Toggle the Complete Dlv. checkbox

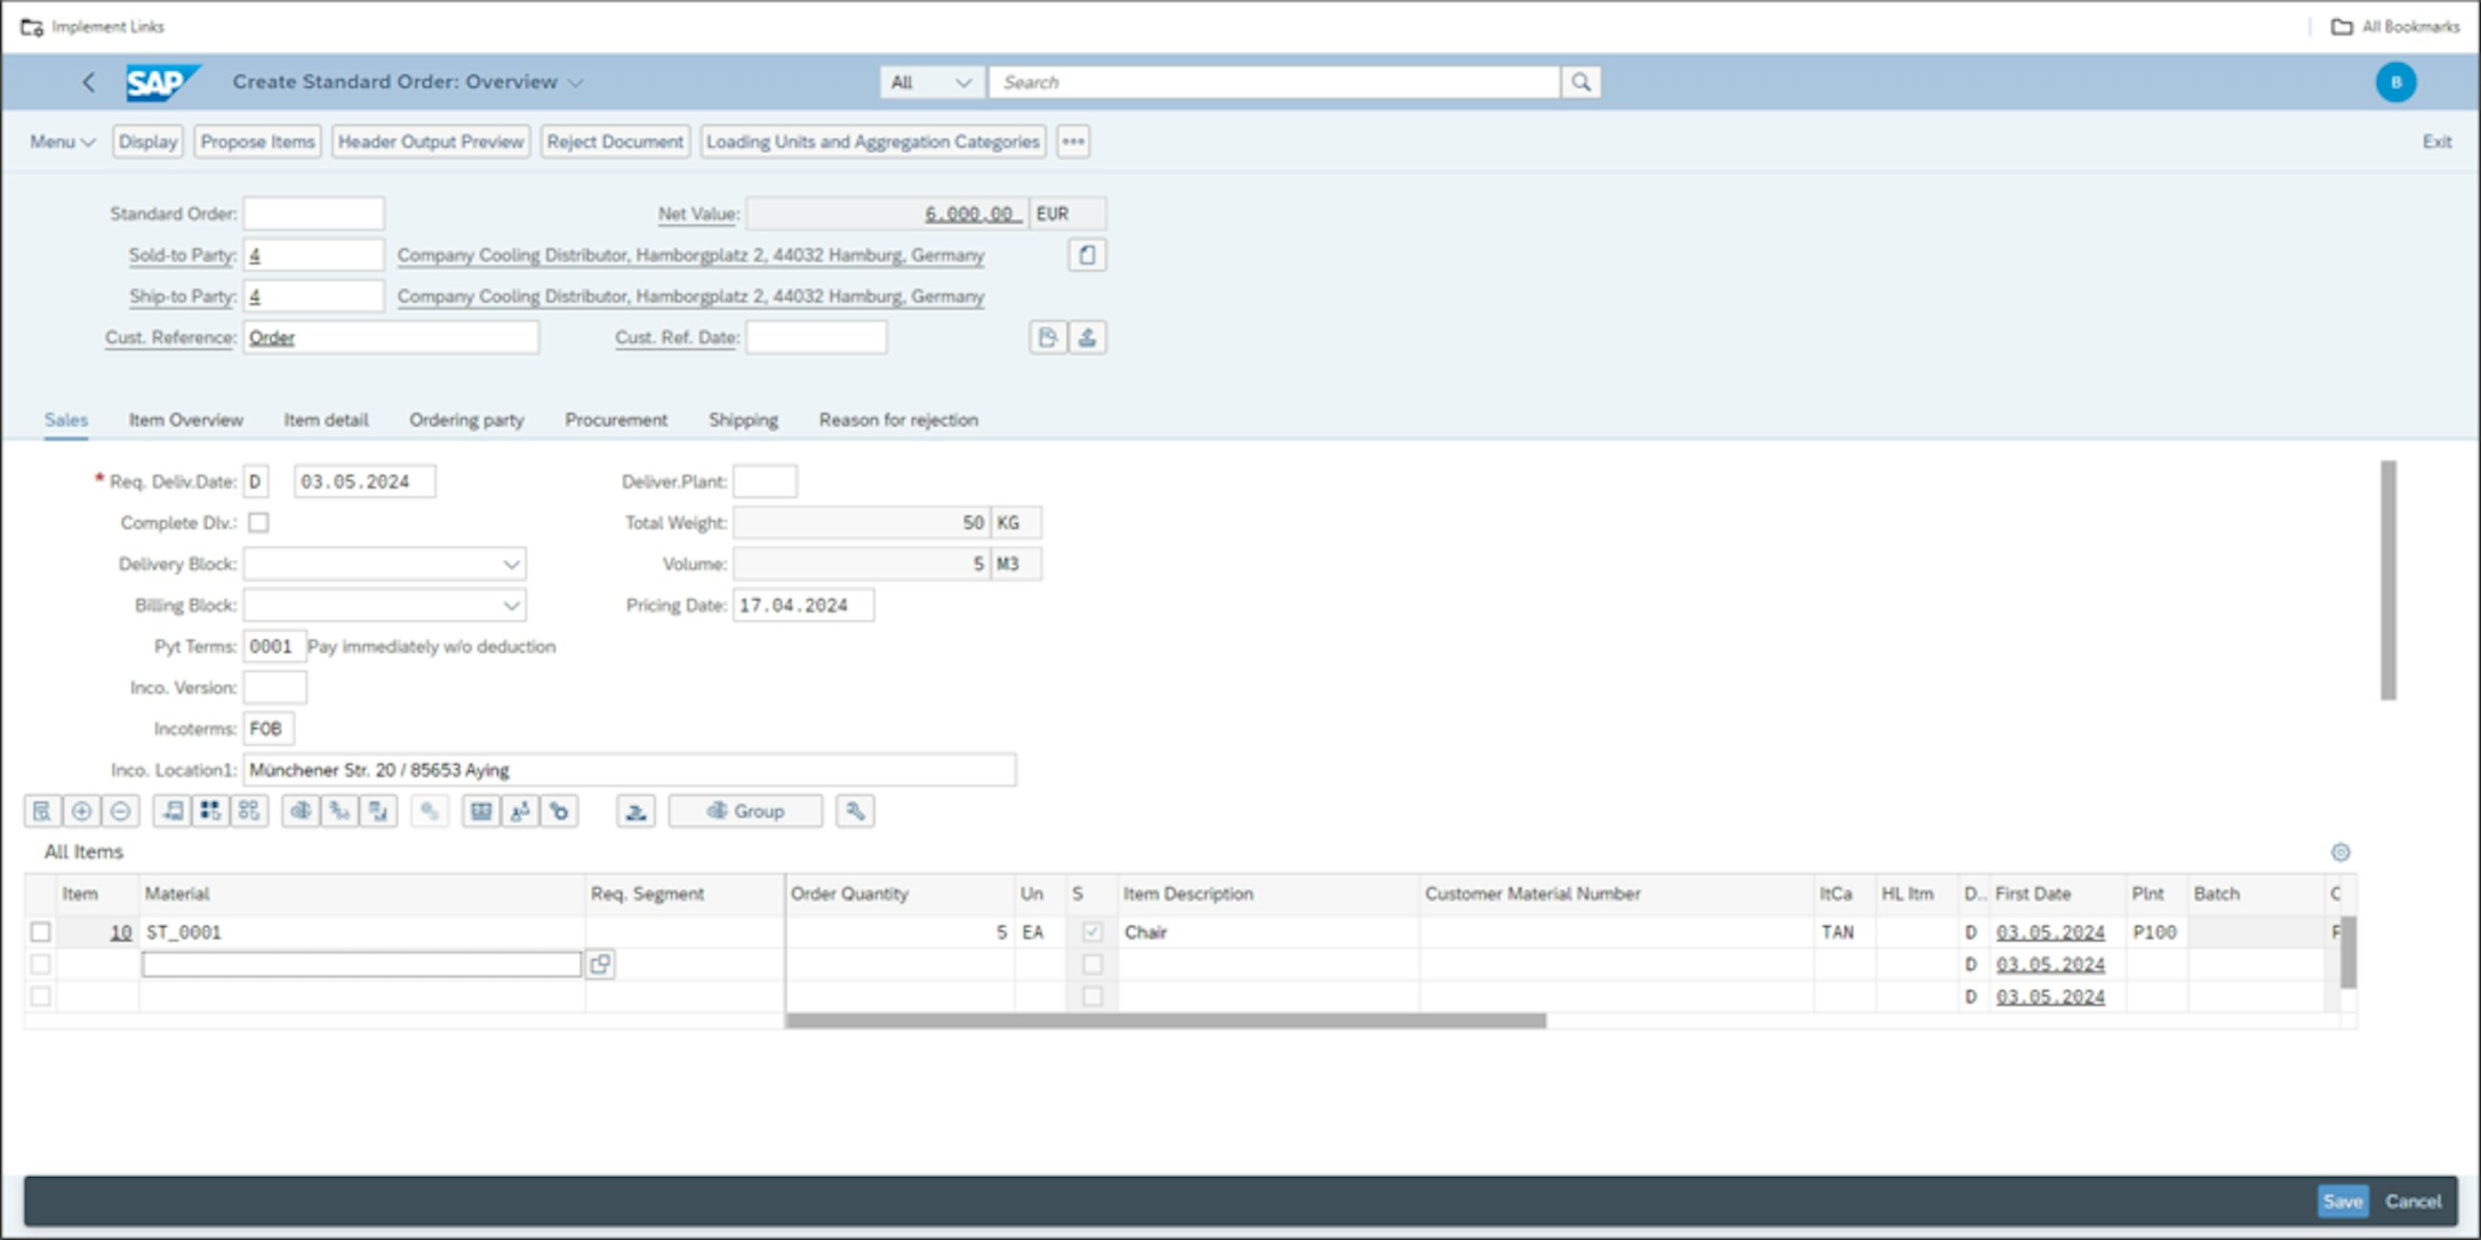258,523
